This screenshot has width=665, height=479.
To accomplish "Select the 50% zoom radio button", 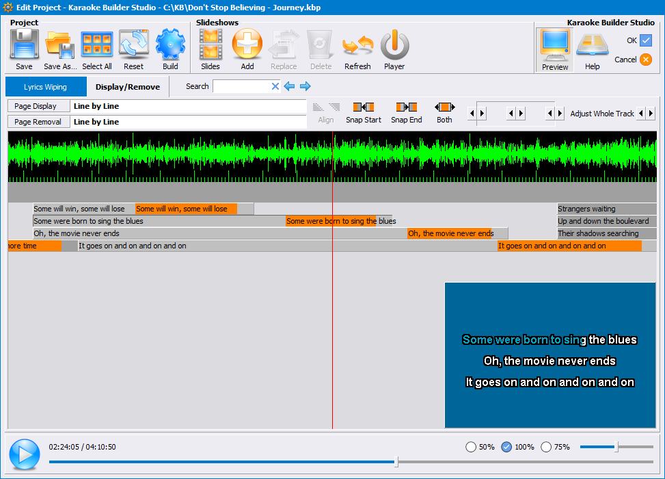I will [471, 447].
